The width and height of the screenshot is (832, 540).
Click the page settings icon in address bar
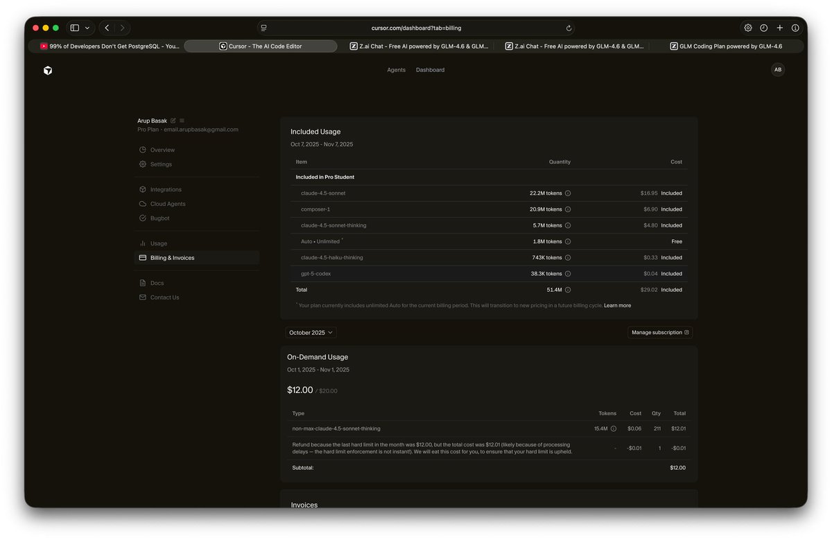pos(264,28)
